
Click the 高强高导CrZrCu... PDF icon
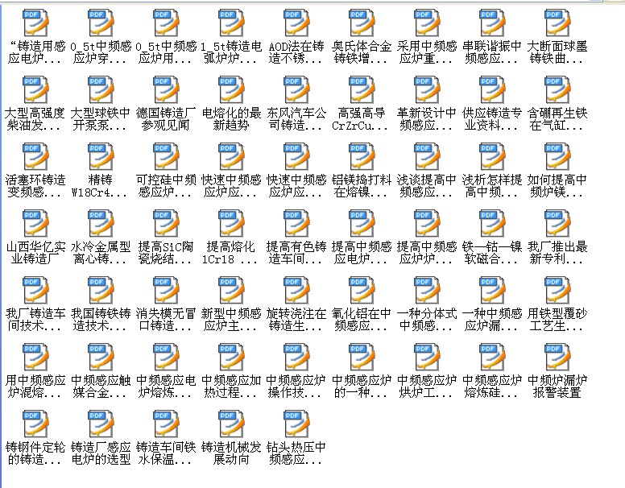[x=362, y=89]
